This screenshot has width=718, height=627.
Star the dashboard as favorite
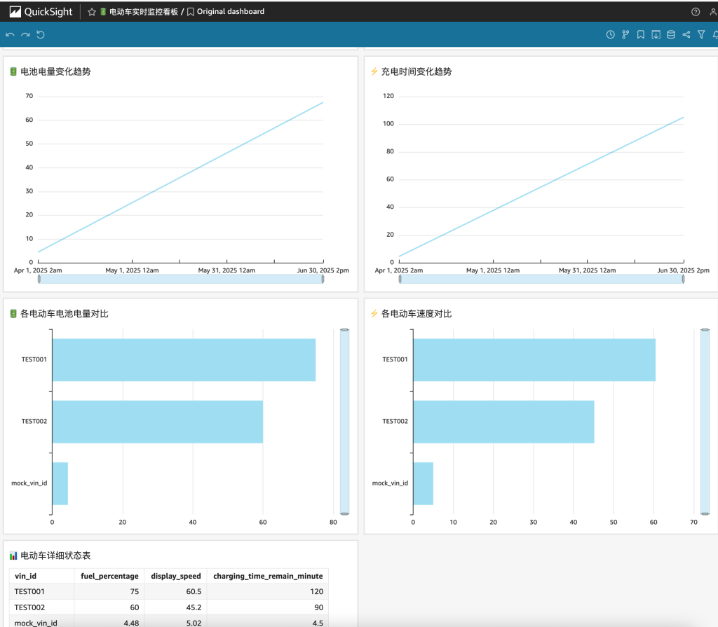[92, 12]
